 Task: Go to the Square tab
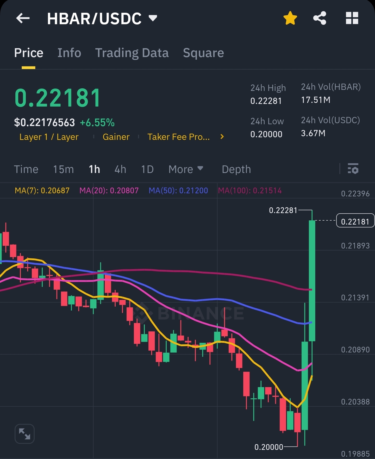203,53
